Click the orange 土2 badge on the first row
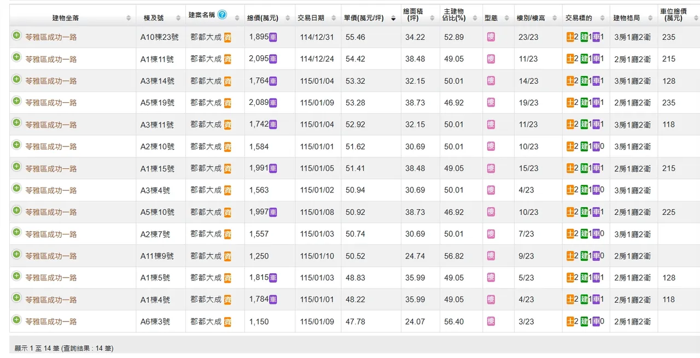The image size is (700, 358). click(571, 37)
